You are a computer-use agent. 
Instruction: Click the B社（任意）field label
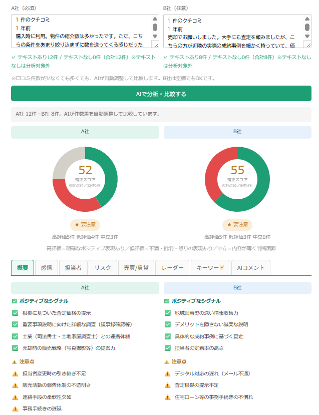[176, 8]
